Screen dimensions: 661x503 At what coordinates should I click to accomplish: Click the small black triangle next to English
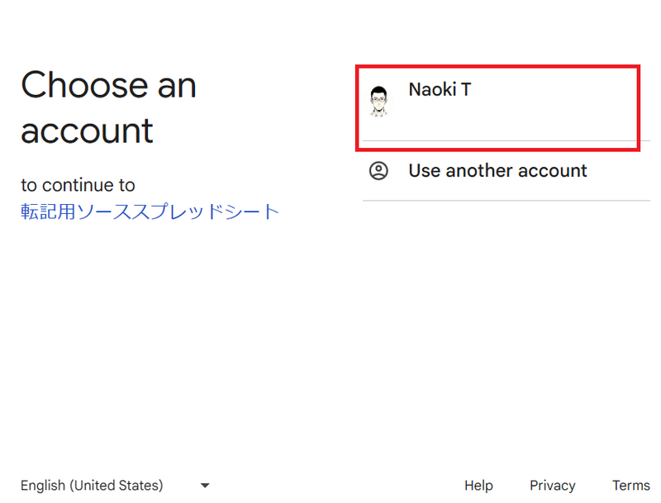point(205,486)
